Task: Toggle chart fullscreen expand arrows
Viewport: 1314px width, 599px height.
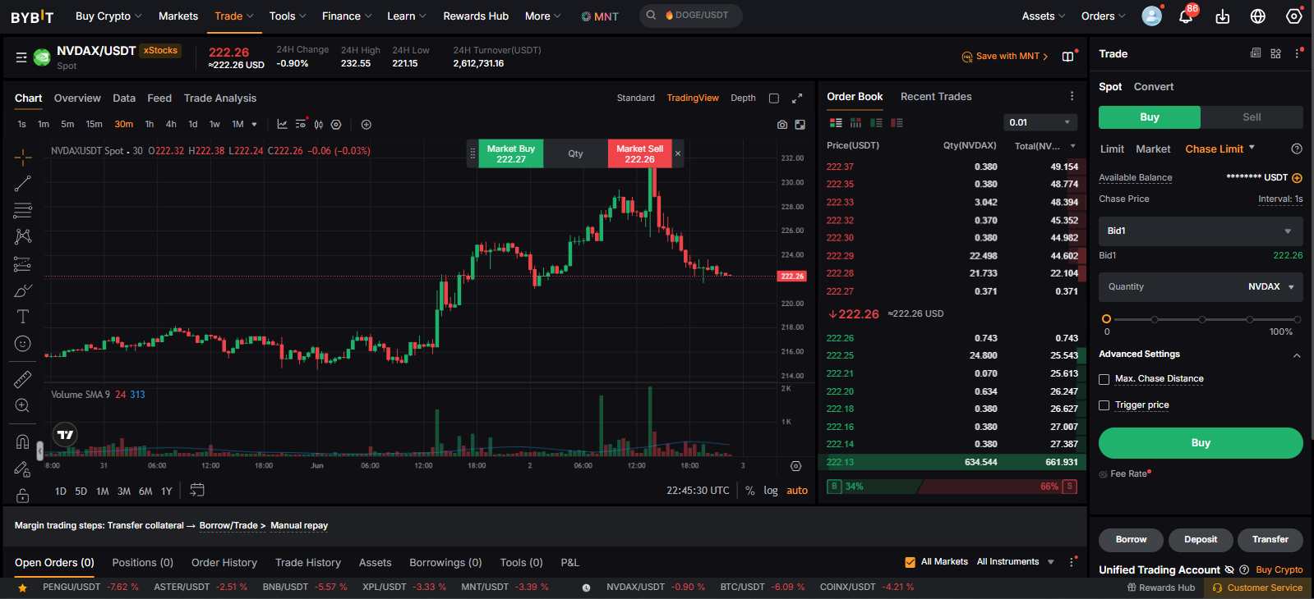Action: click(797, 98)
